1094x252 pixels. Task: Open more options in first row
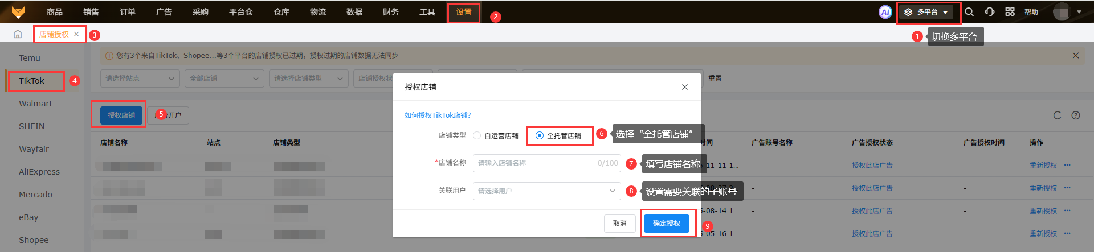coord(1067,165)
